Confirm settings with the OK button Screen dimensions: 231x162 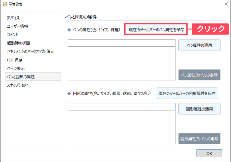tap(209, 154)
